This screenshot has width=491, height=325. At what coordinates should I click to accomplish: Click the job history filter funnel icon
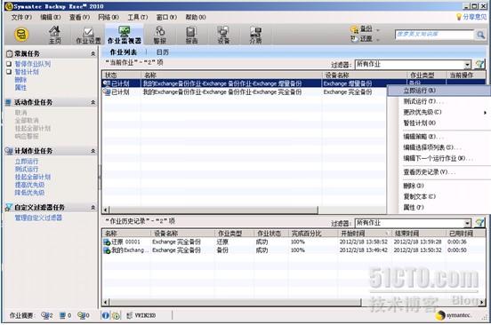479,223
